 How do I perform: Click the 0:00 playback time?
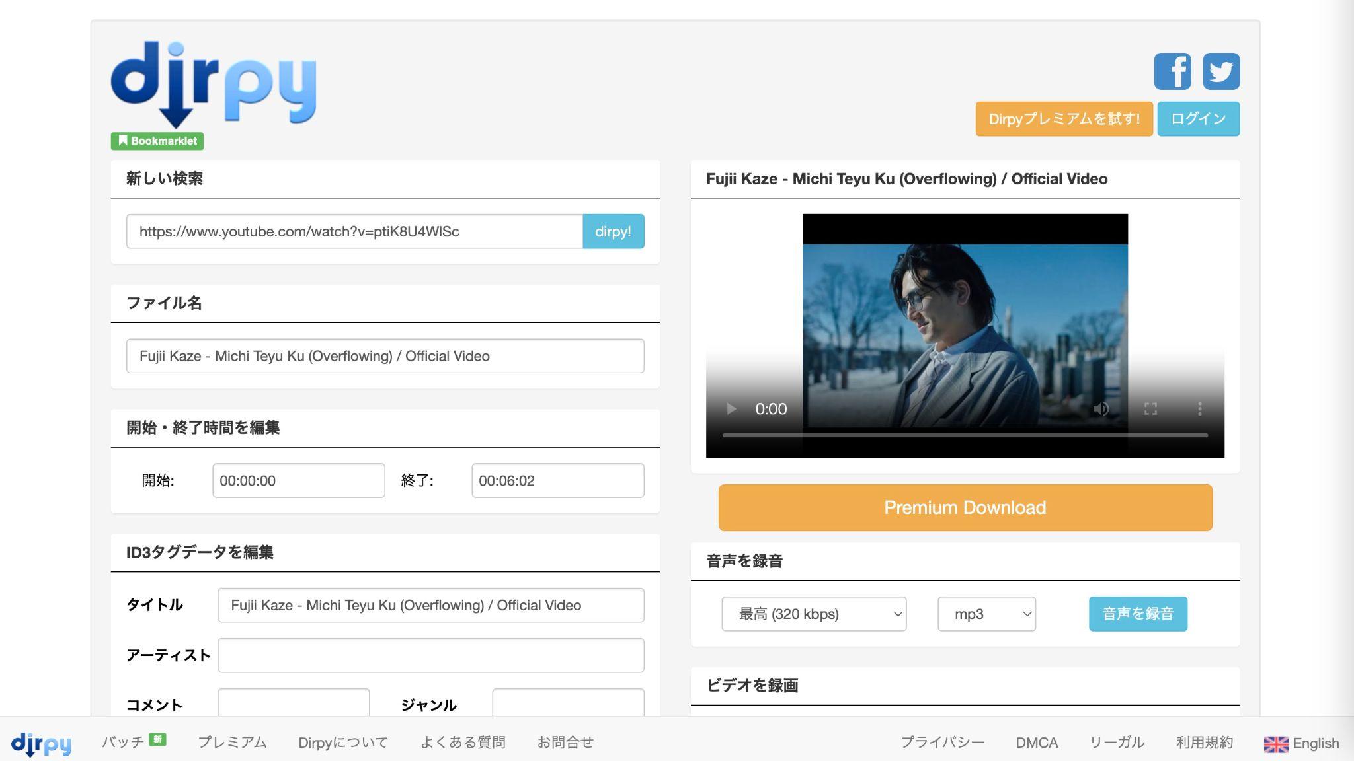(771, 409)
